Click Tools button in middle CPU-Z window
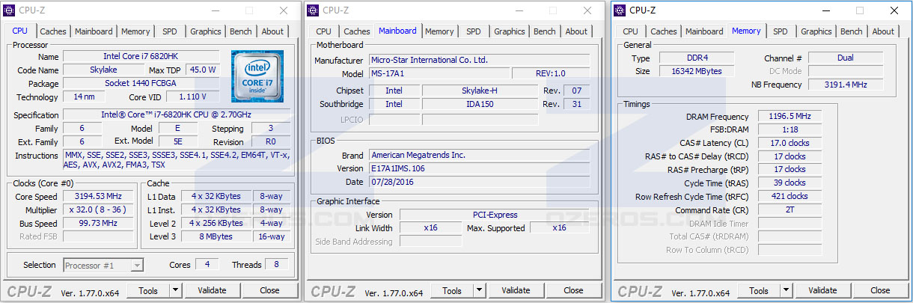913x303 pixels. pyautogui.click(x=452, y=290)
